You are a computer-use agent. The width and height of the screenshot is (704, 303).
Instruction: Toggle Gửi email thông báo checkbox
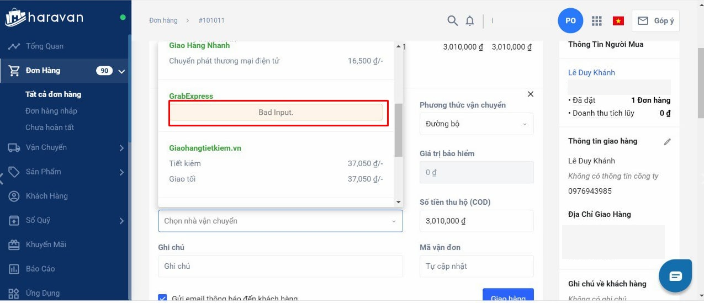[162, 299]
